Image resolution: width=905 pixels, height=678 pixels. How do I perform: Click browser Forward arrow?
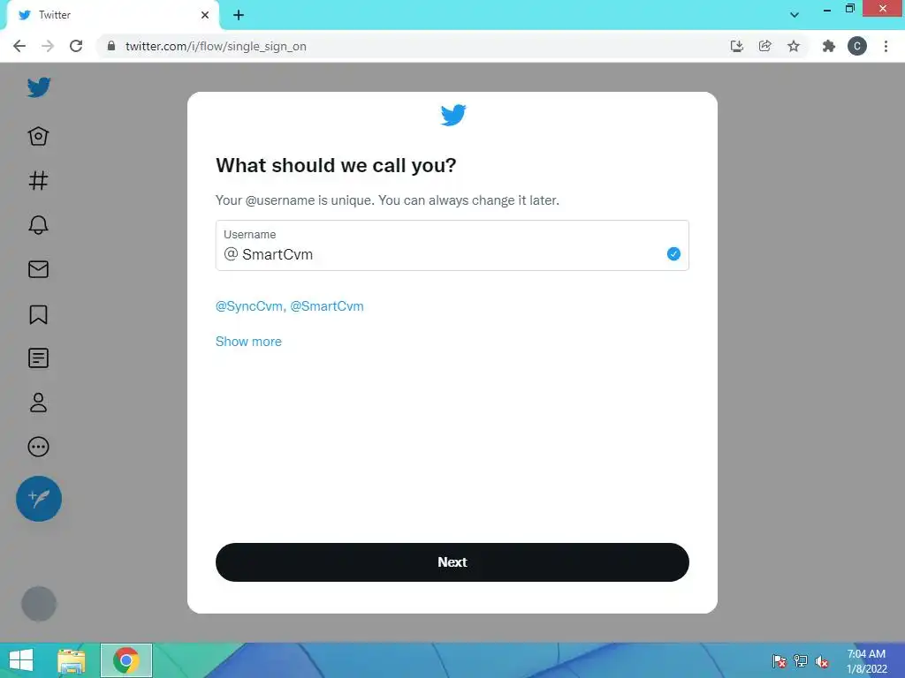coord(48,46)
